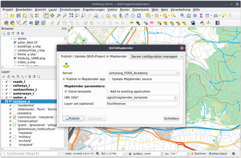
Task: Expand the roads_l layer tree
Action: (x=3, y=81)
